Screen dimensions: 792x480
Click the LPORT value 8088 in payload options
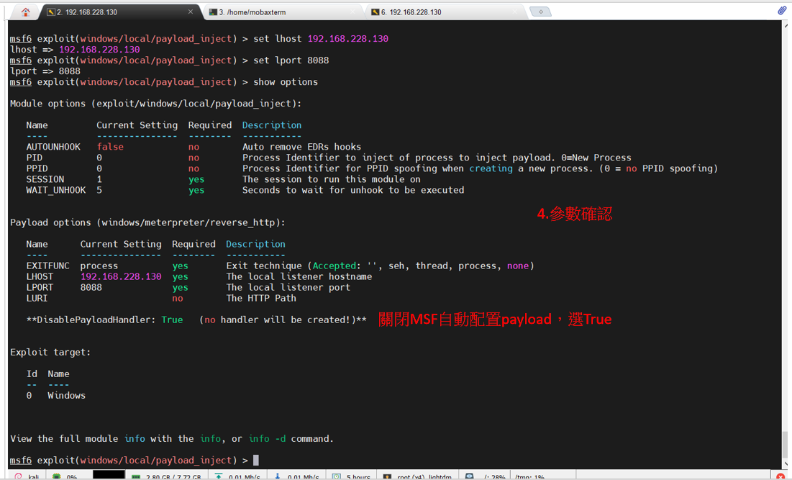coord(91,287)
